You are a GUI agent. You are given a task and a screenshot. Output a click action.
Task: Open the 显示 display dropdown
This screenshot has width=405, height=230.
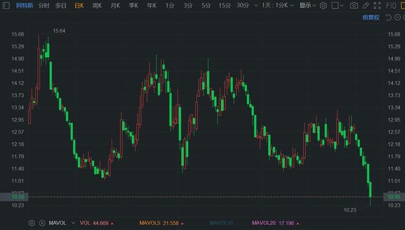[x=307, y=5]
